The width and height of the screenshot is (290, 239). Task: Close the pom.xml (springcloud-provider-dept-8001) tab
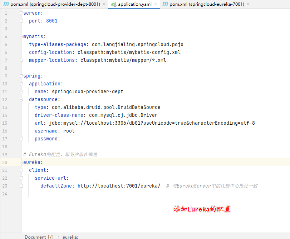pos(104,4)
